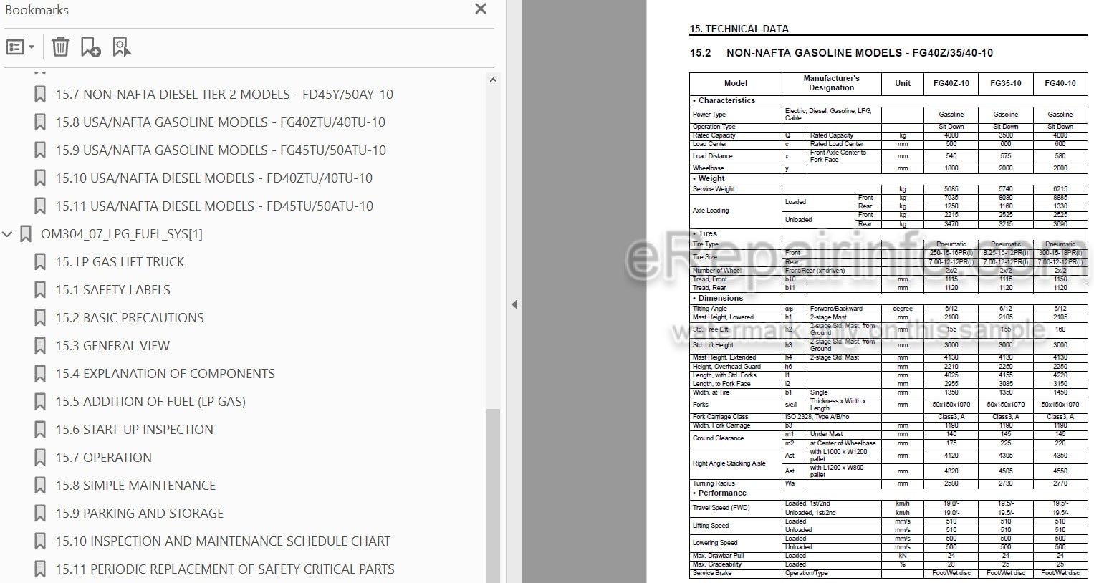Screen dimensions: 1094x583
Task: Collapse the OM304_07_LPG_FUEL_SYS[1] bookmark group
Action: click(x=7, y=234)
